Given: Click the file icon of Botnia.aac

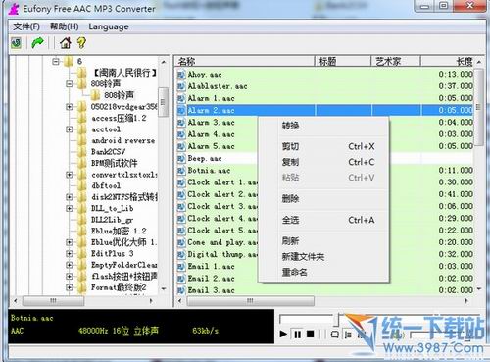Looking at the screenshot, I should pos(181,171).
